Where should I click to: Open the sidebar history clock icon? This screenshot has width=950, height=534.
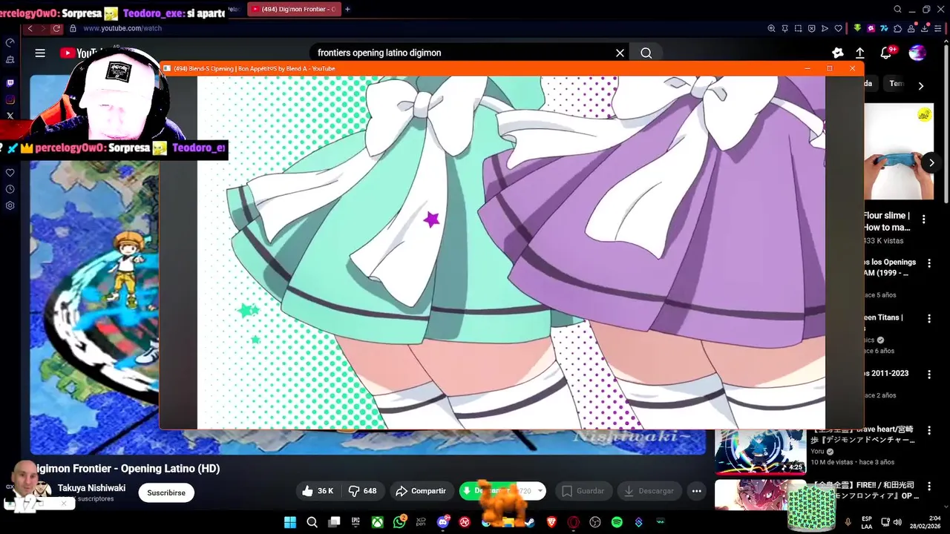tap(10, 189)
